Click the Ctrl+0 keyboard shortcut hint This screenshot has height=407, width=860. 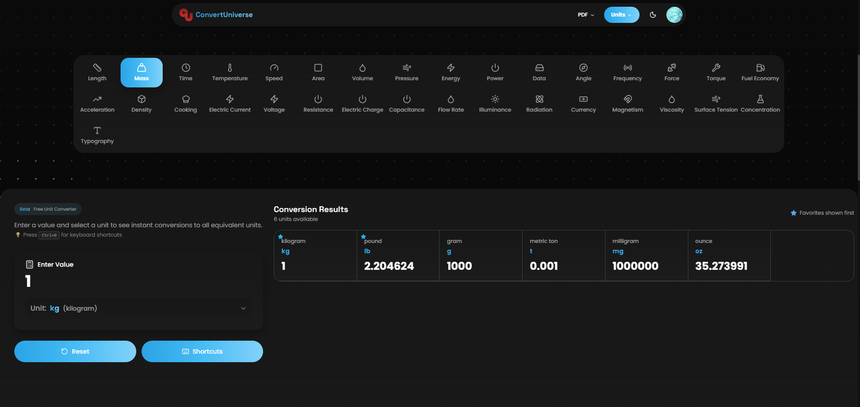tap(49, 235)
